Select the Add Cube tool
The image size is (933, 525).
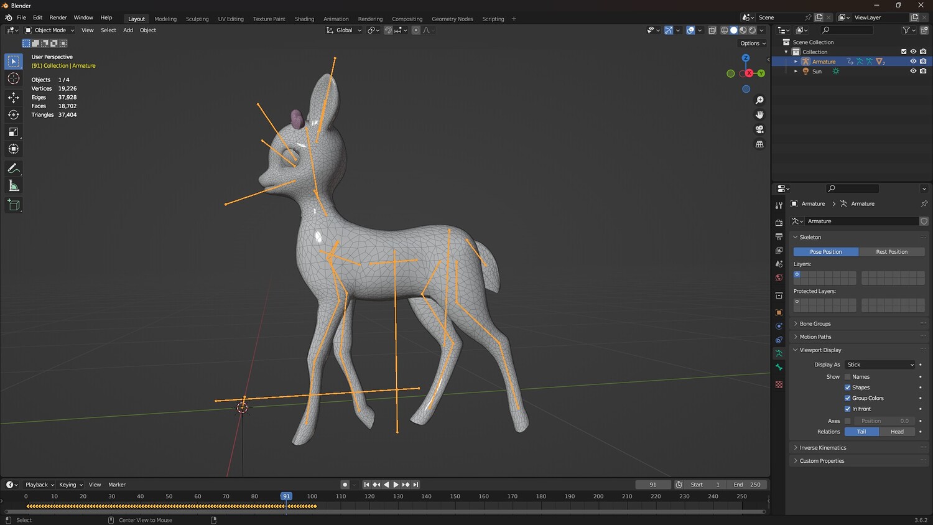coord(14,205)
